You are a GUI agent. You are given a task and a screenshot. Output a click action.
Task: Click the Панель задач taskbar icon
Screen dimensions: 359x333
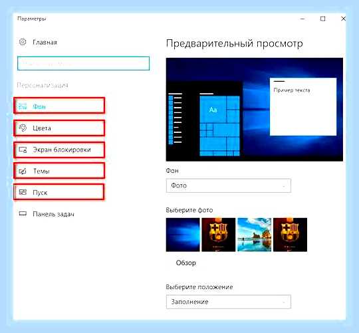coord(23,214)
